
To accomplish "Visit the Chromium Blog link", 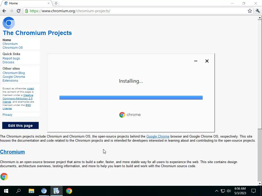I will pos(14,73).
